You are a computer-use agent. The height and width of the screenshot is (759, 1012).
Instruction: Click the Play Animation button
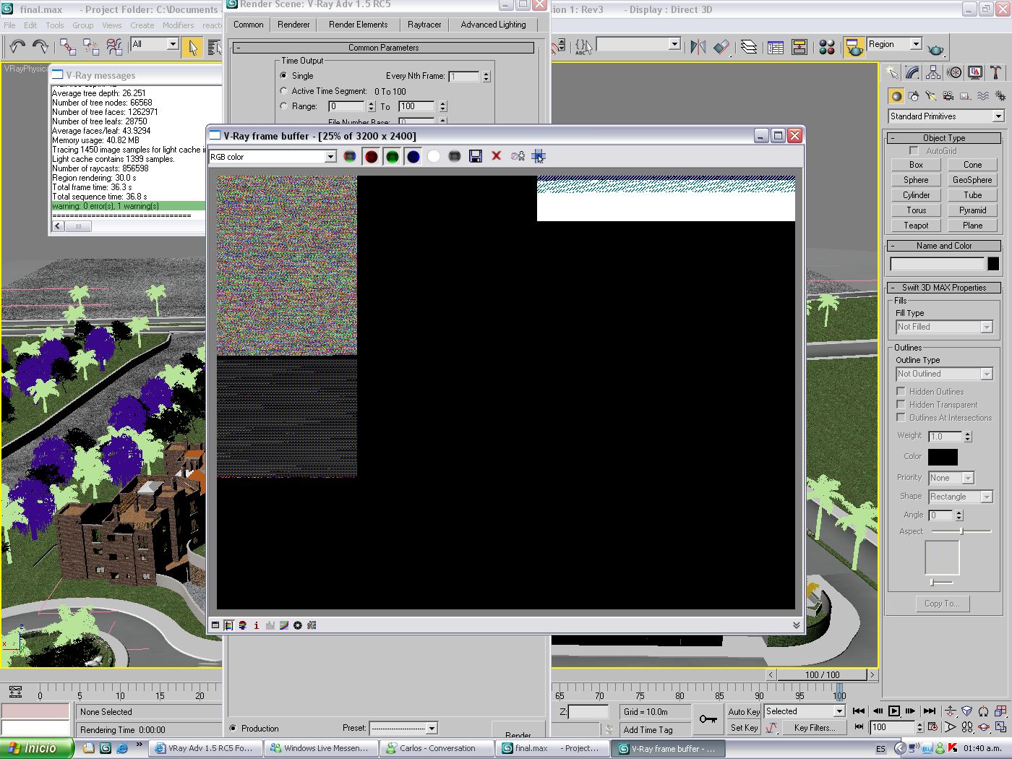click(x=894, y=711)
